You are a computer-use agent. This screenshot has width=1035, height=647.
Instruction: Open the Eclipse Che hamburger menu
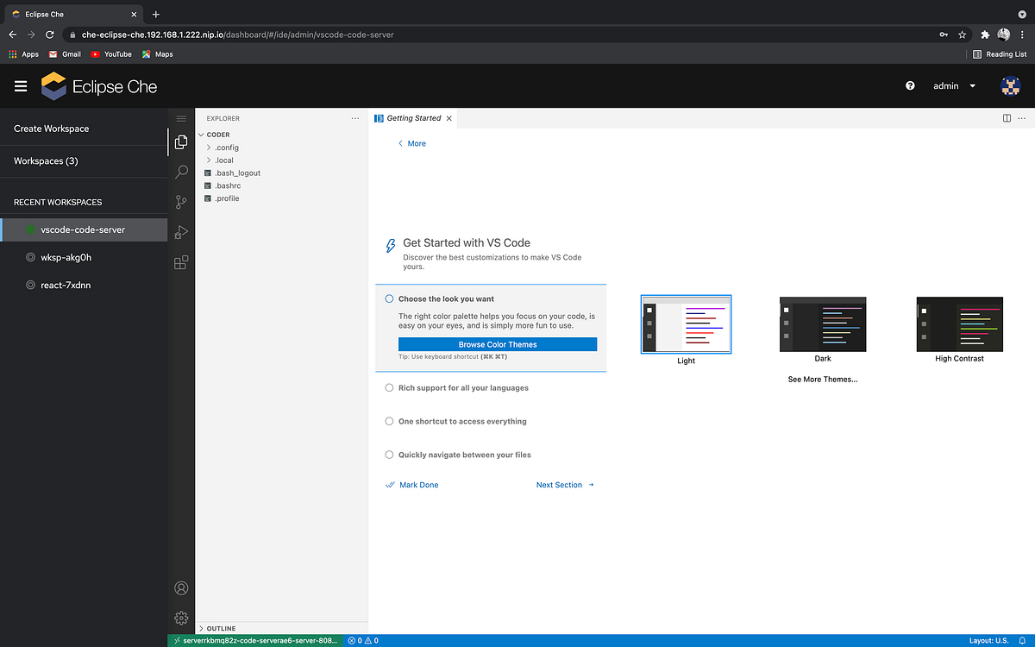[x=20, y=85]
